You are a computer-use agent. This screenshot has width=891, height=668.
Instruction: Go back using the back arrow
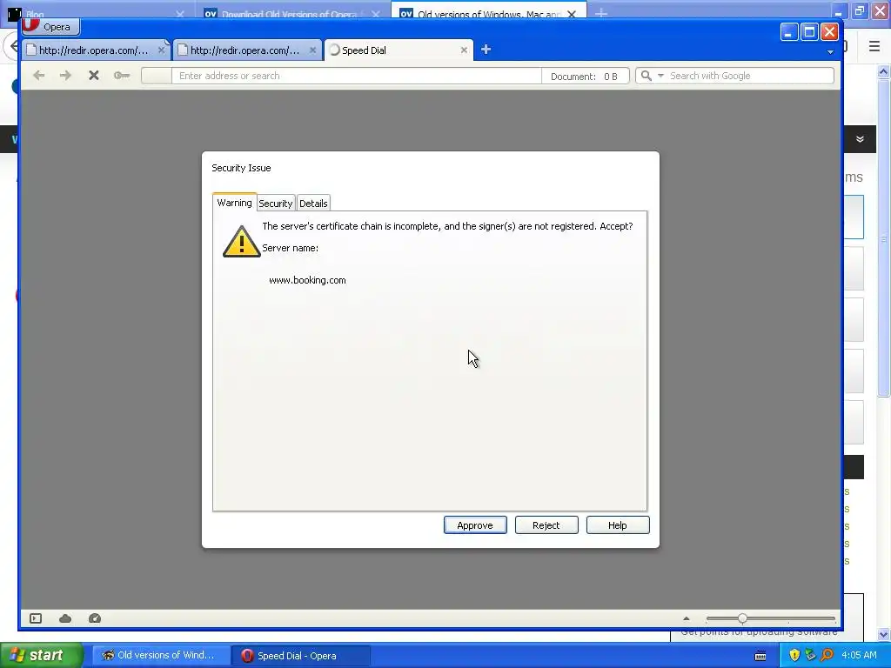click(x=38, y=76)
